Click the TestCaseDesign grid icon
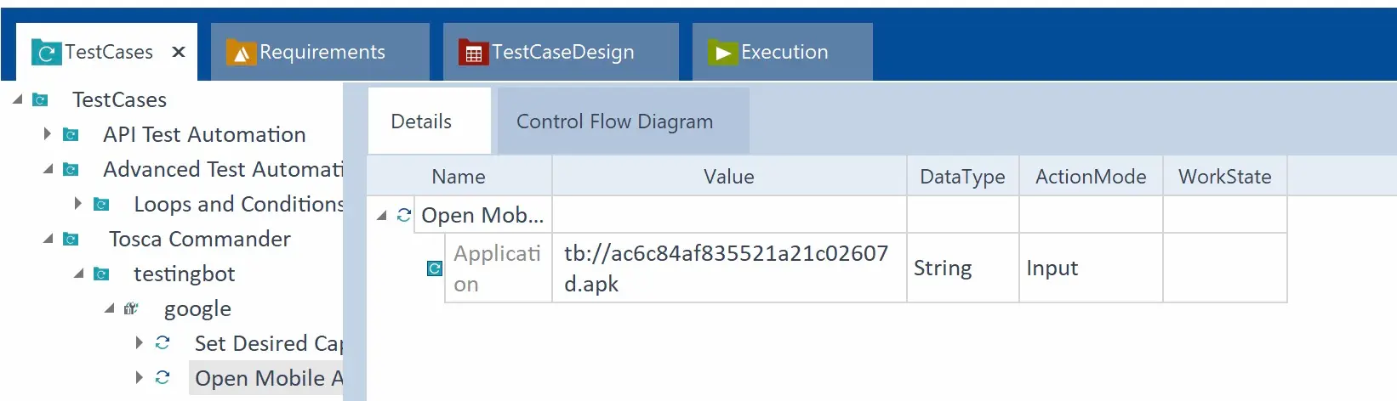This screenshot has height=401, width=1397. point(473,53)
